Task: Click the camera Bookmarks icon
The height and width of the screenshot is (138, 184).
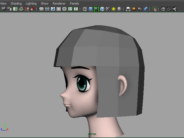Action: point(15,9)
